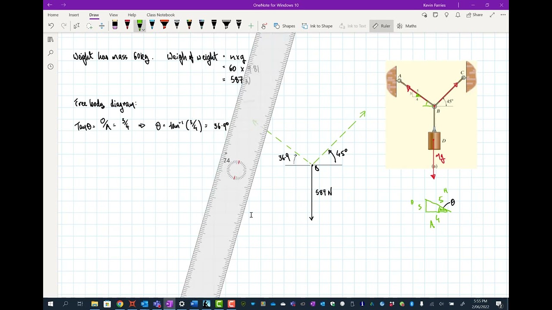Open the Windows Start menu
552x310 pixels.
tap(50, 304)
